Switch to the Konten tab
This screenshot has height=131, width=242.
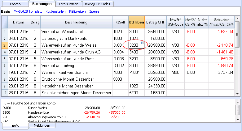[x=15, y=4]
